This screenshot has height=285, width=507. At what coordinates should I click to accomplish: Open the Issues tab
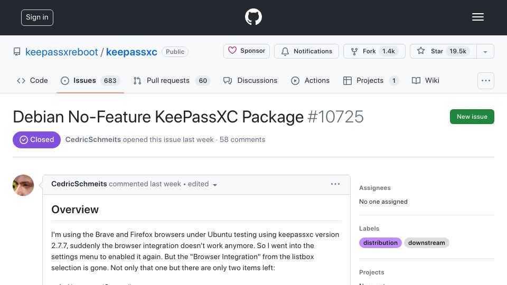(90, 80)
